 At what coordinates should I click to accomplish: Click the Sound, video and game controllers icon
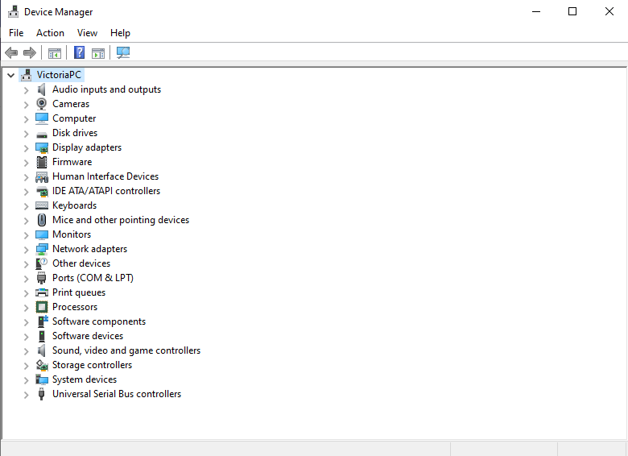click(x=41, y=350)
